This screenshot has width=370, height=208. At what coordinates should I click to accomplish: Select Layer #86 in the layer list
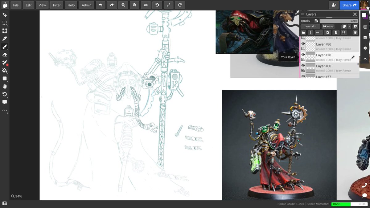[330, 47]
